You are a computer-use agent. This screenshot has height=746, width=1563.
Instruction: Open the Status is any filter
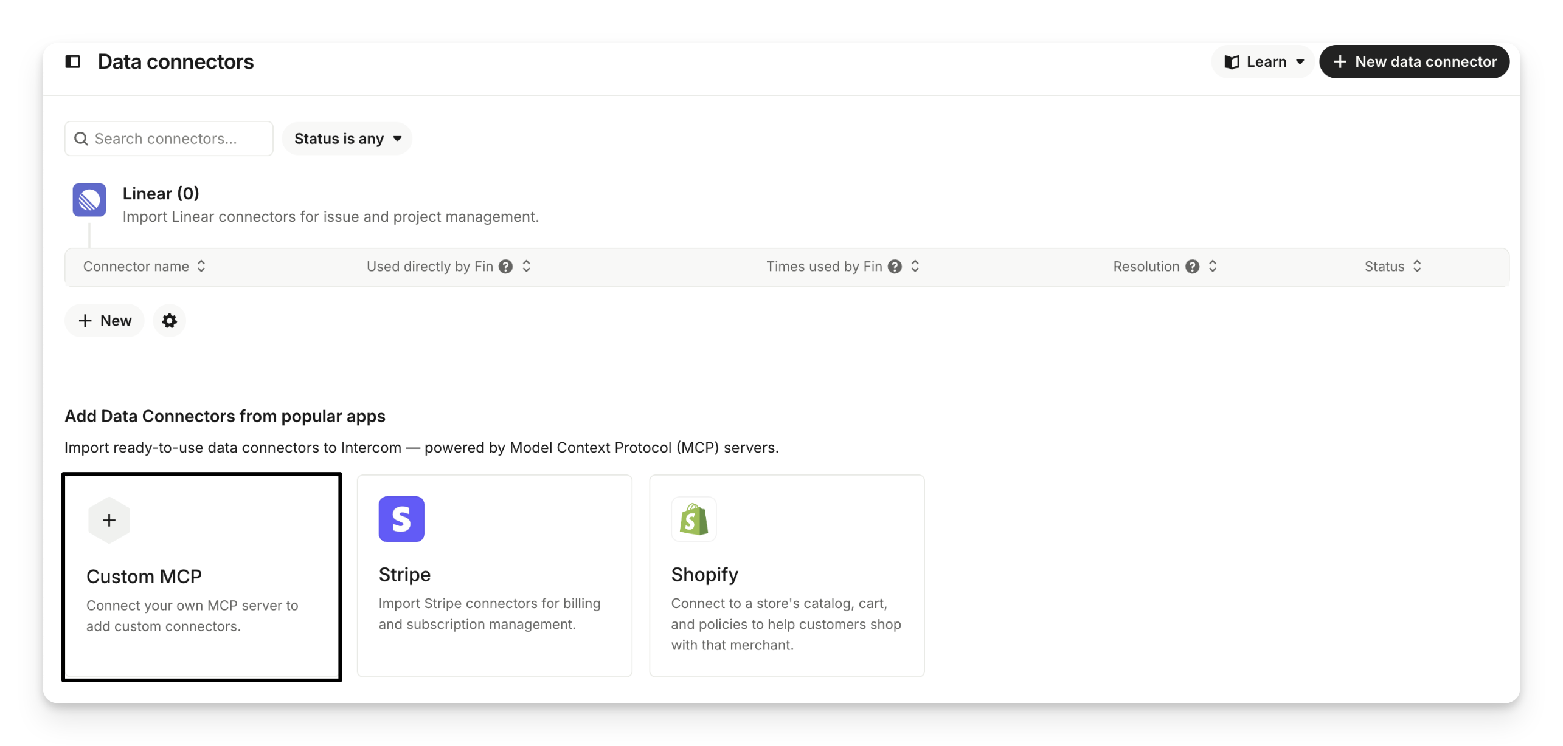tap(347, 139)
